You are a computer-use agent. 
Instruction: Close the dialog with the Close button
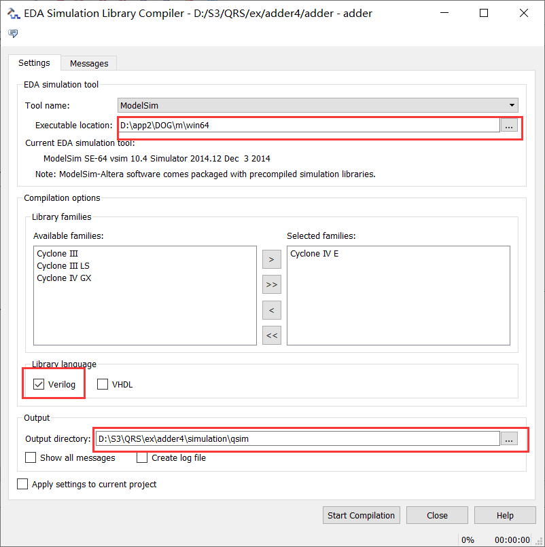point(437,515)
